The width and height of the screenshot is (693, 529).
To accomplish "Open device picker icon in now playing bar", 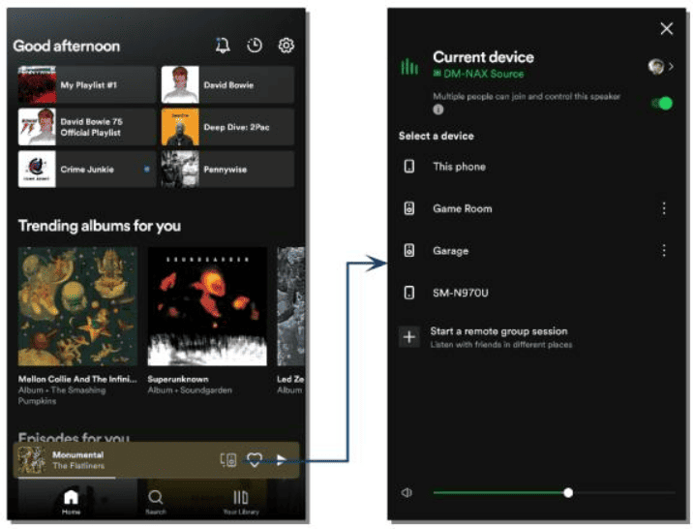I will click(228, 460).
